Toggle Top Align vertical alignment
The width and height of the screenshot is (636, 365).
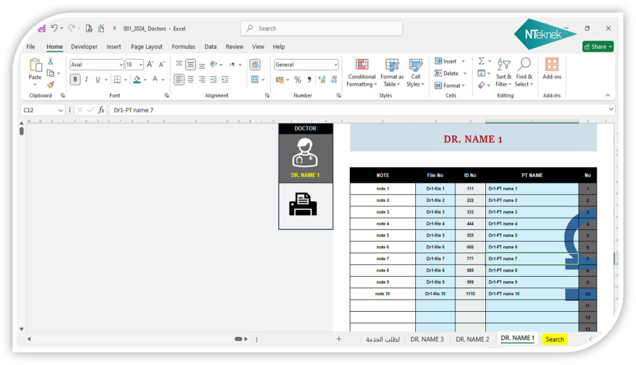click(179, 64)
